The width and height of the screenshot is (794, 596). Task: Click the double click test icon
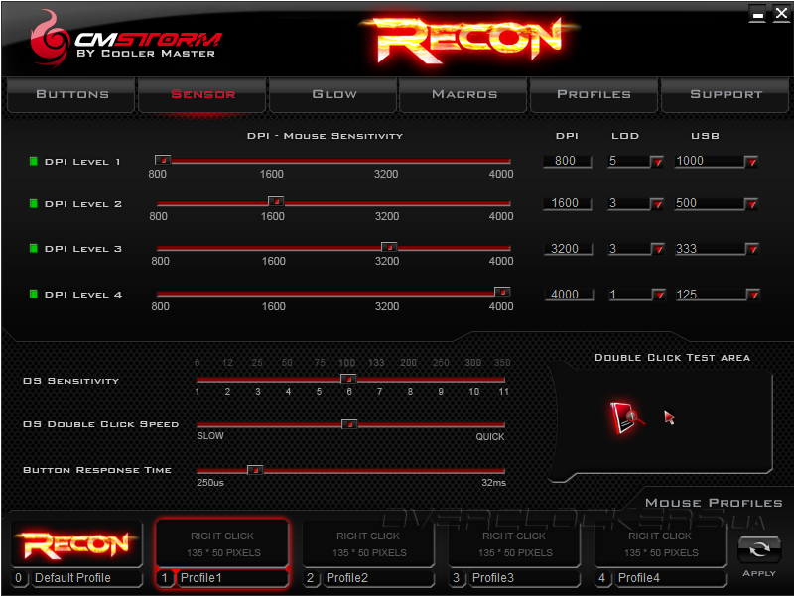(x=626, y=417)
